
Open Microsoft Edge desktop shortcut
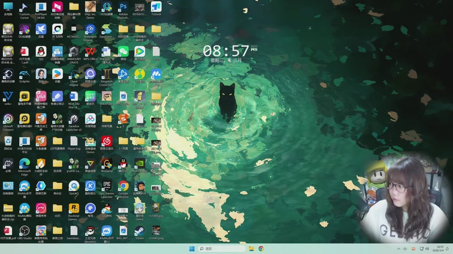24,167
